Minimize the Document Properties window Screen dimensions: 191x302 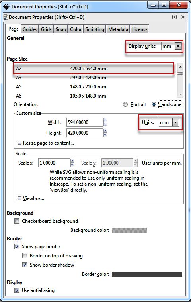click(153, 5)
